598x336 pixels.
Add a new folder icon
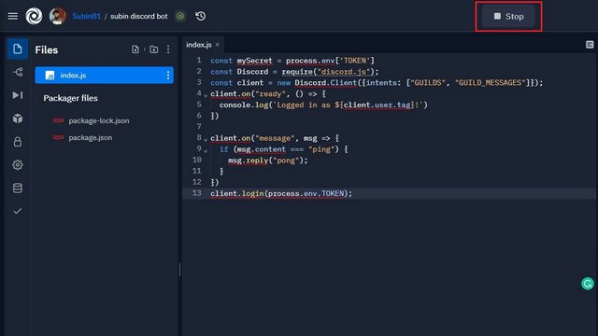[153, 49]
